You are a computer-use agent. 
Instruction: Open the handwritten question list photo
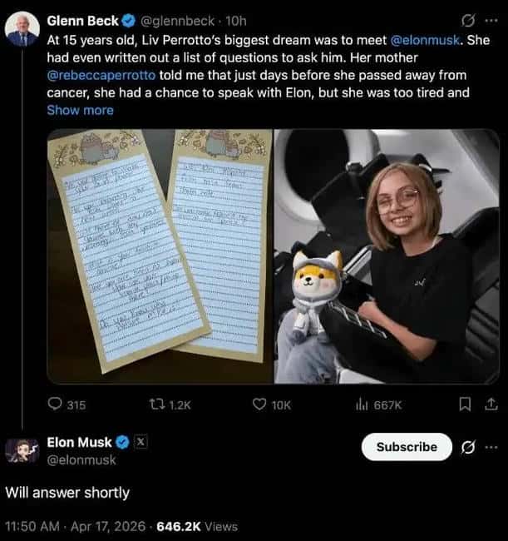(x=160, y=256)
